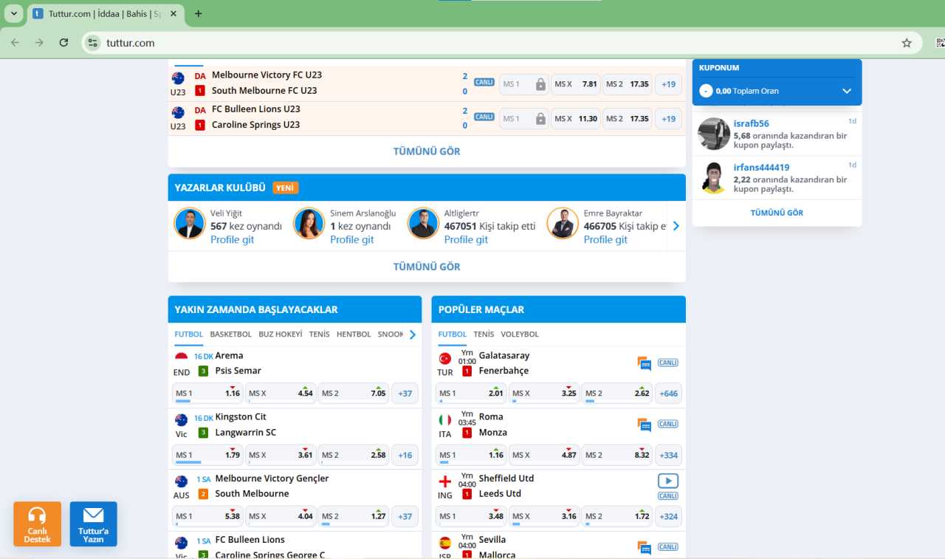Expand +19 more bets for Melbourne Victory FC U23
This screenshot has height=559, width=945.
tap(668, 84)
